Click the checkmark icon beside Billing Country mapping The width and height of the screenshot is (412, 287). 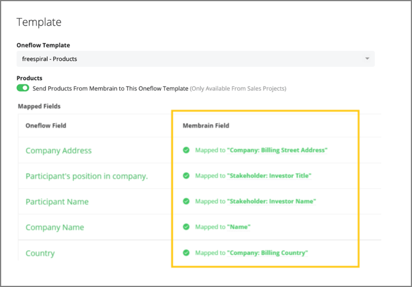[186, 252]
